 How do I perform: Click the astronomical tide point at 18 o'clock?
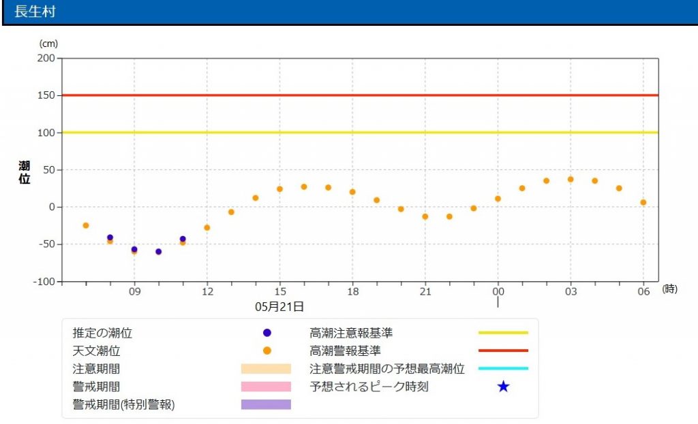(x=352, y=192)
